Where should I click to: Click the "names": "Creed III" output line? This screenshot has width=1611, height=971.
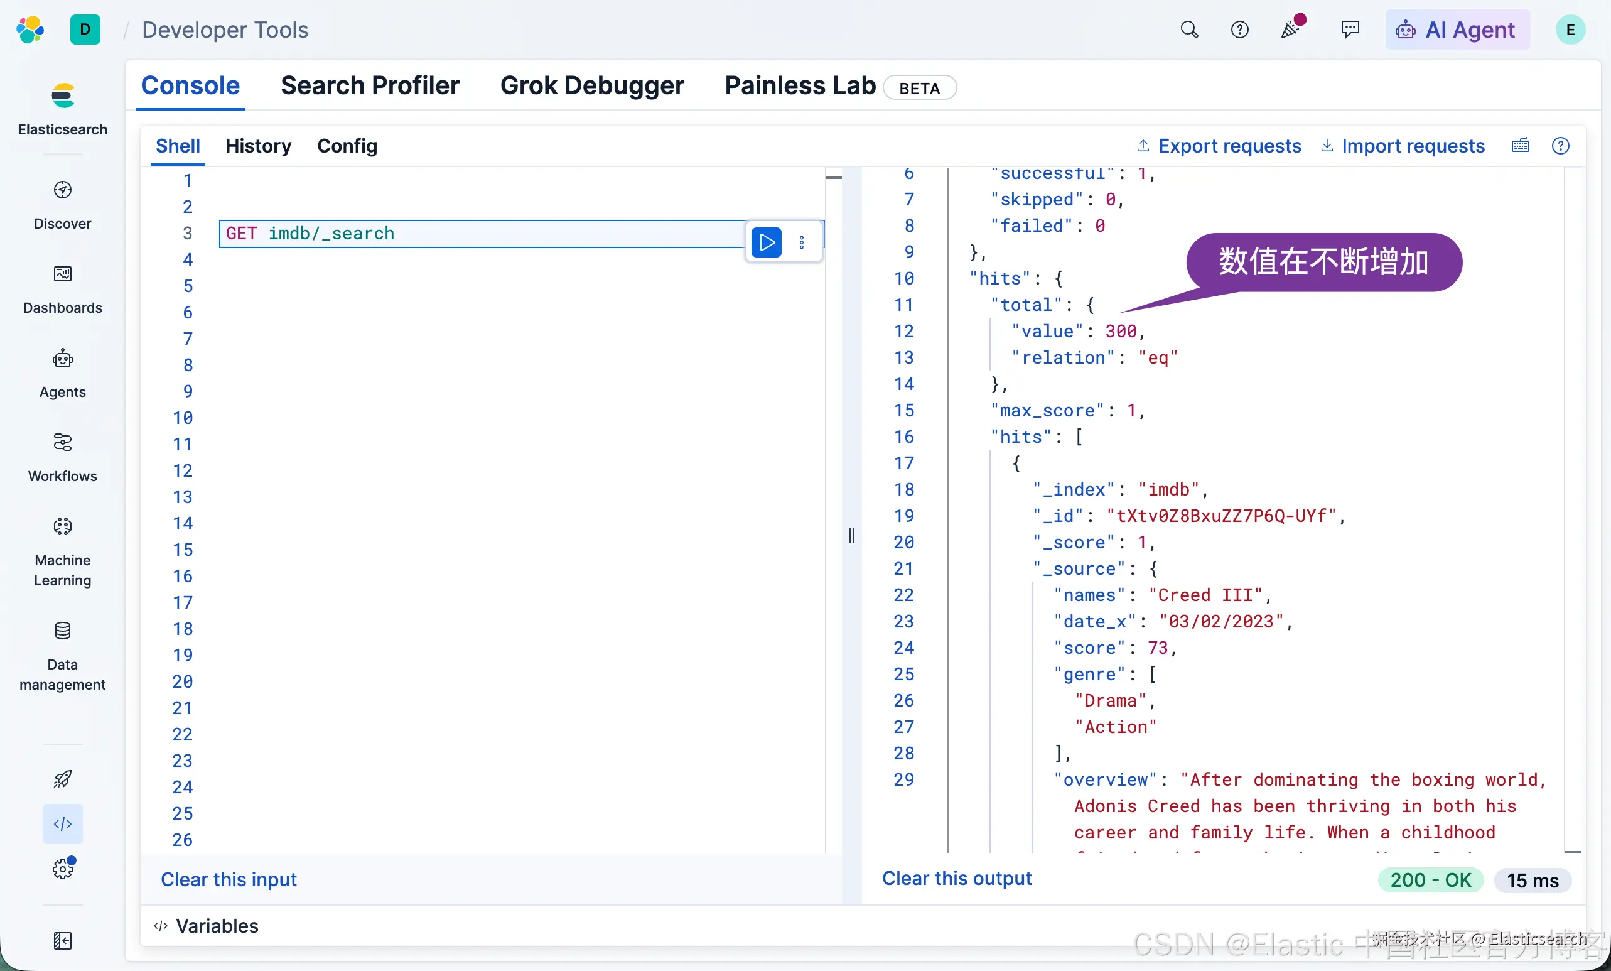click(1163, 595)
